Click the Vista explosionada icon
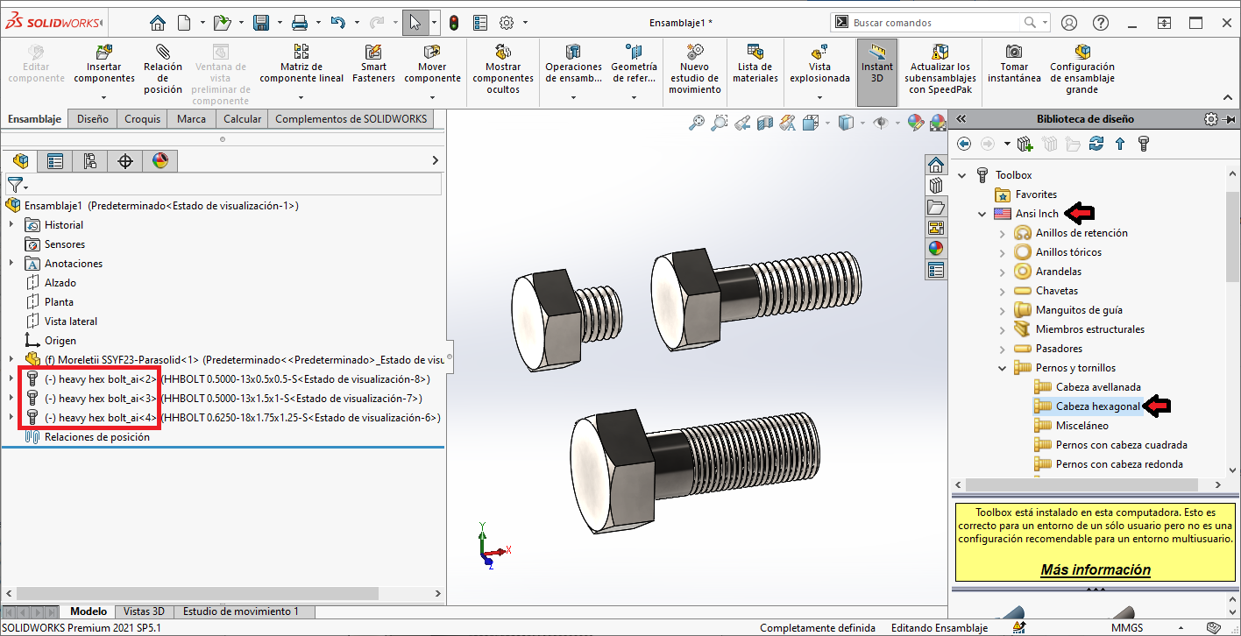This screenshot has width=1241, height=636. [x=819, y=53]
